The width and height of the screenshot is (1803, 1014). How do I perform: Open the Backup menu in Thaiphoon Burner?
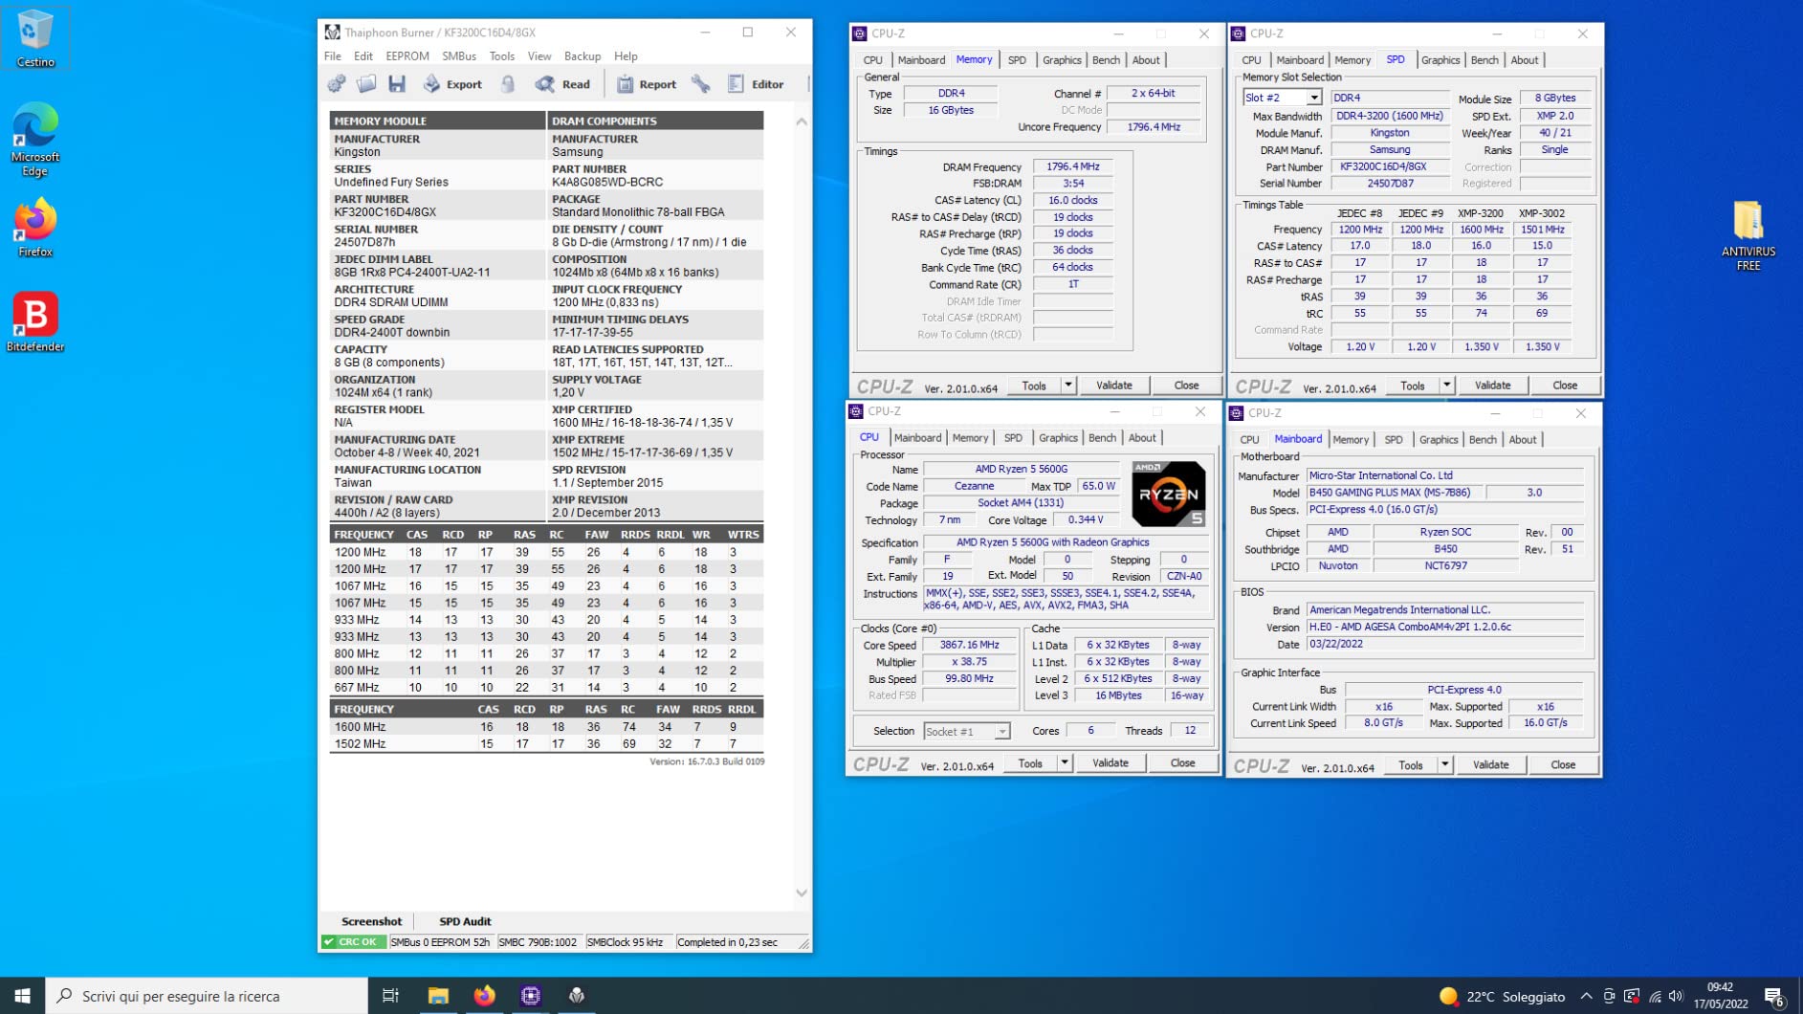[583, 56]
